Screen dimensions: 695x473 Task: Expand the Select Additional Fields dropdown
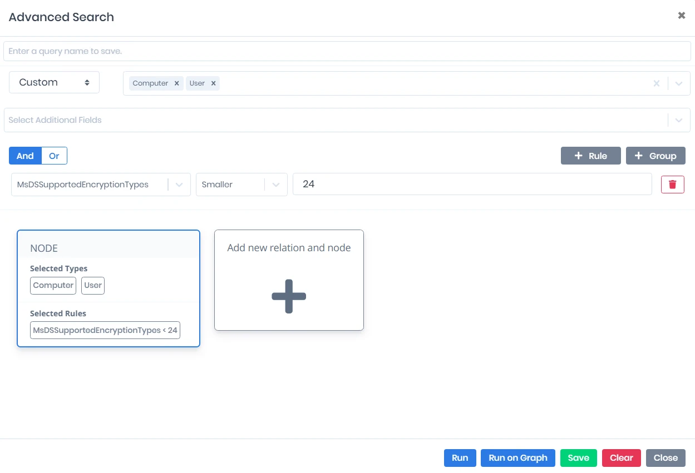pos(679,120)
